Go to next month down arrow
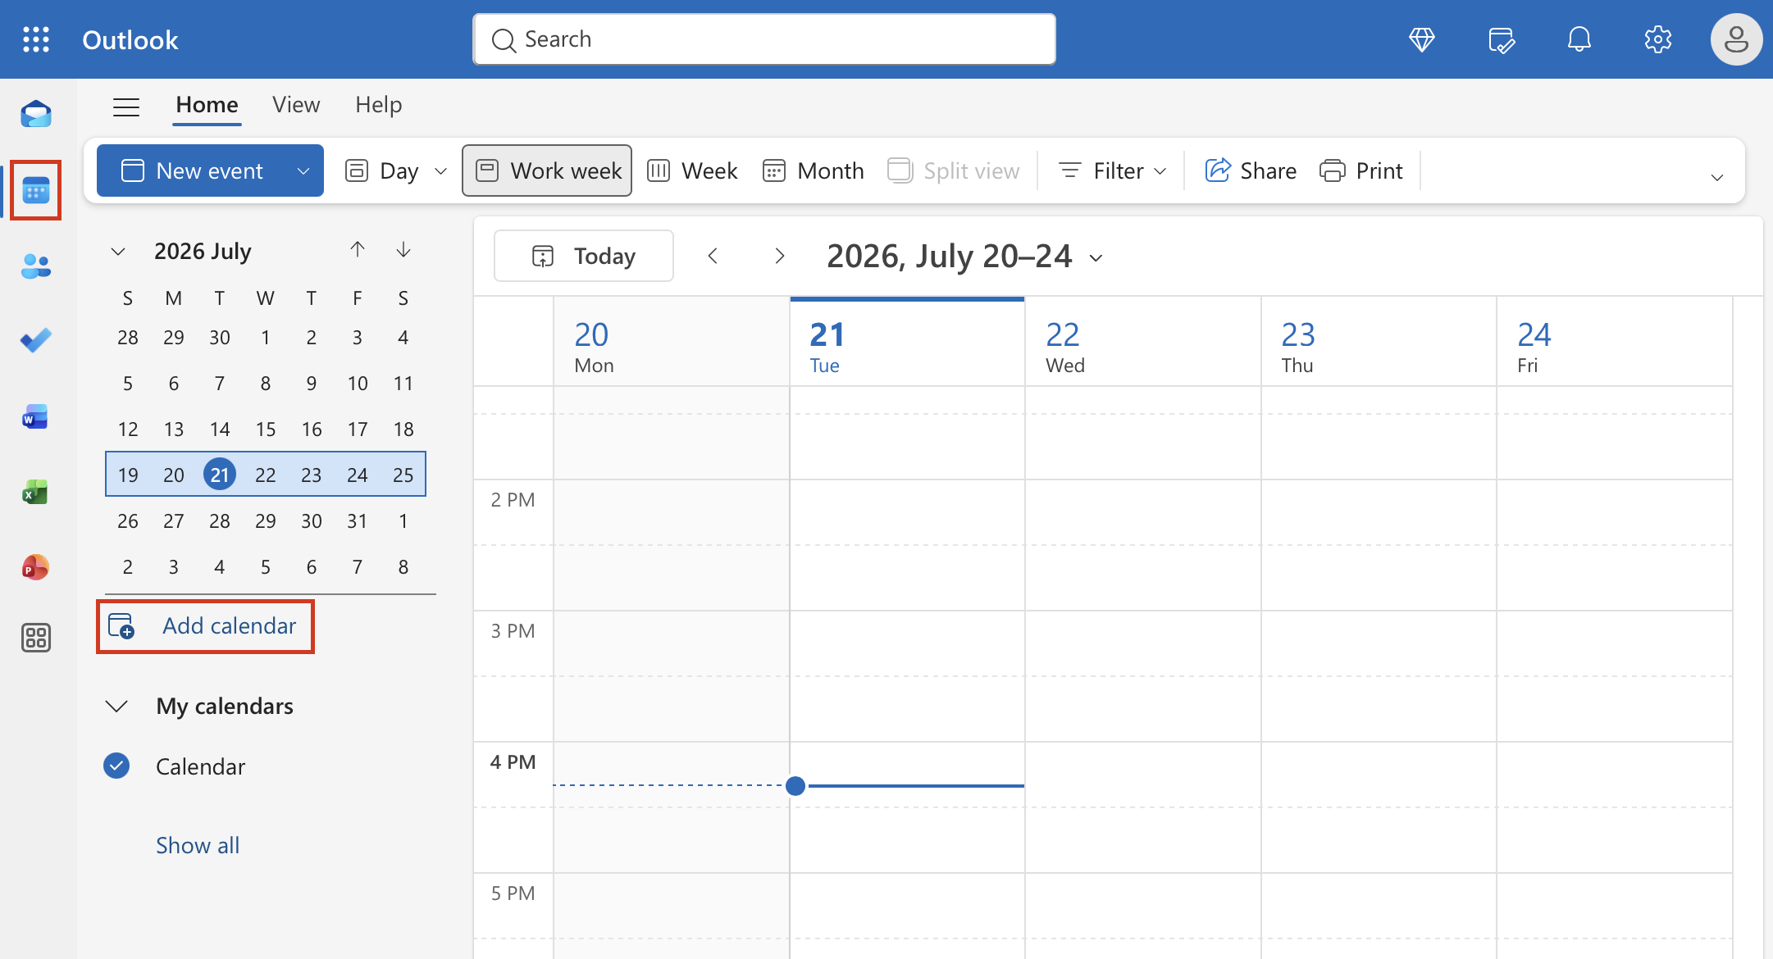The image size is (1773, 959). 403,249
